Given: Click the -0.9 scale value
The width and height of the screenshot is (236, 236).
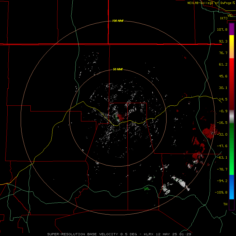Looking at the screenshot, I should pyautogui.click(x=223, y=111).
